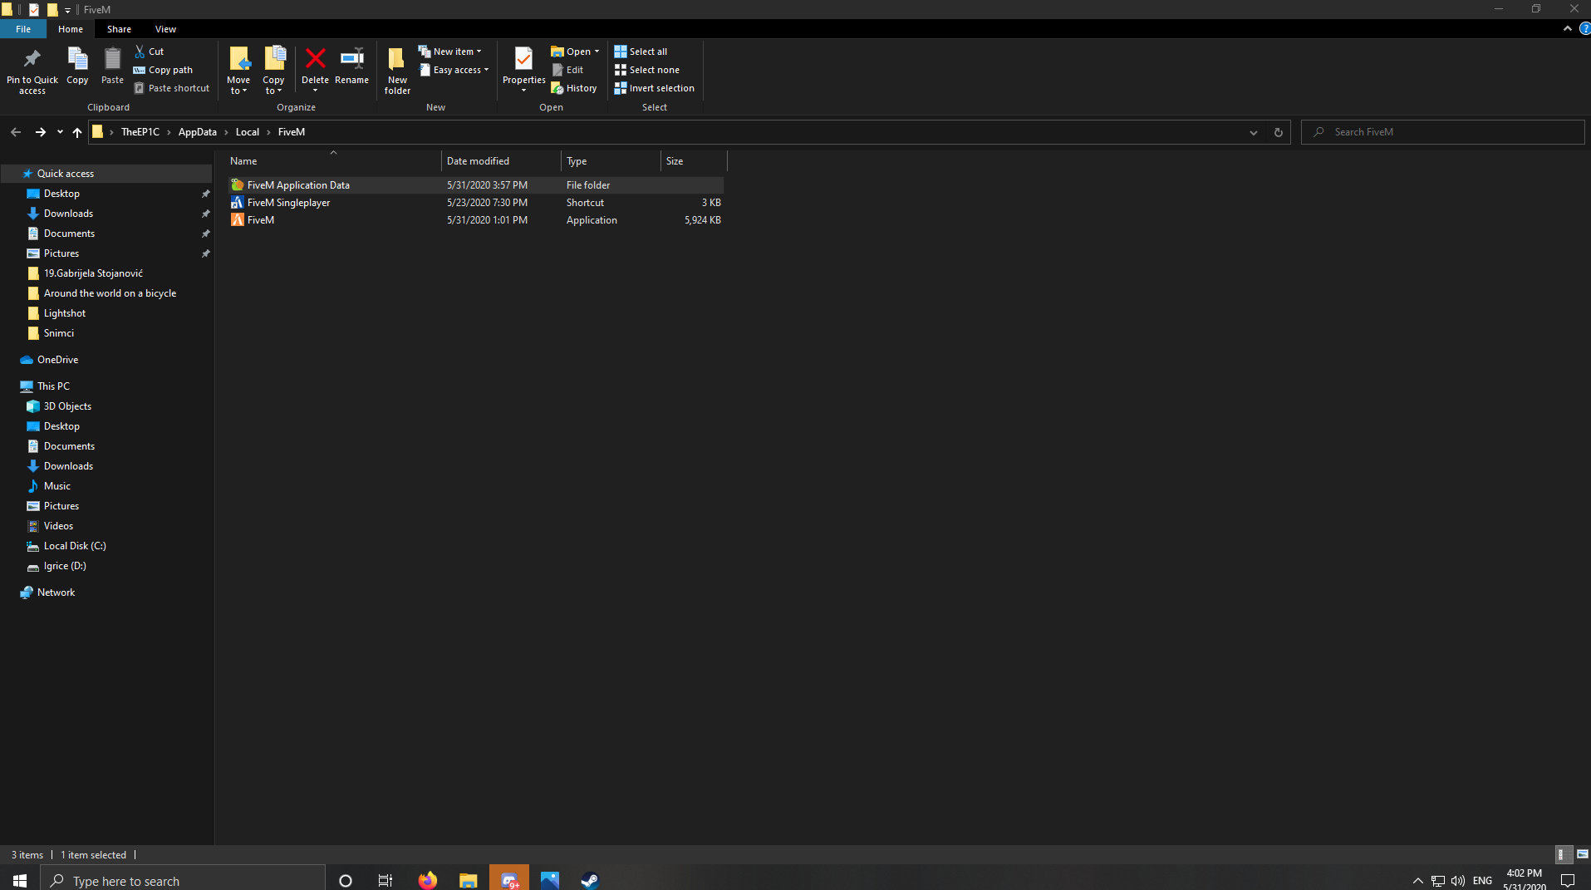Viewport: 1591px width, 890px height.
Task: Expand the New item dropdown
Action: pos(478,51)
